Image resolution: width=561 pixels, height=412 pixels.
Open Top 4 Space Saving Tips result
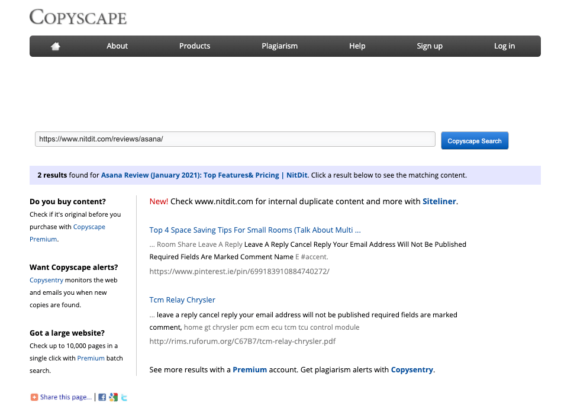pos(254,230)
